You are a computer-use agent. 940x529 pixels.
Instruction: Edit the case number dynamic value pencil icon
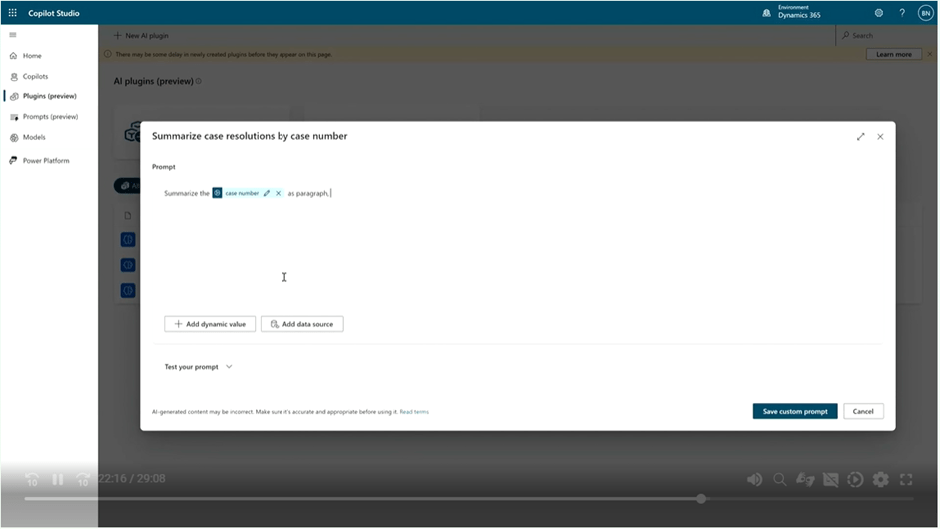[x=267, y=193]
